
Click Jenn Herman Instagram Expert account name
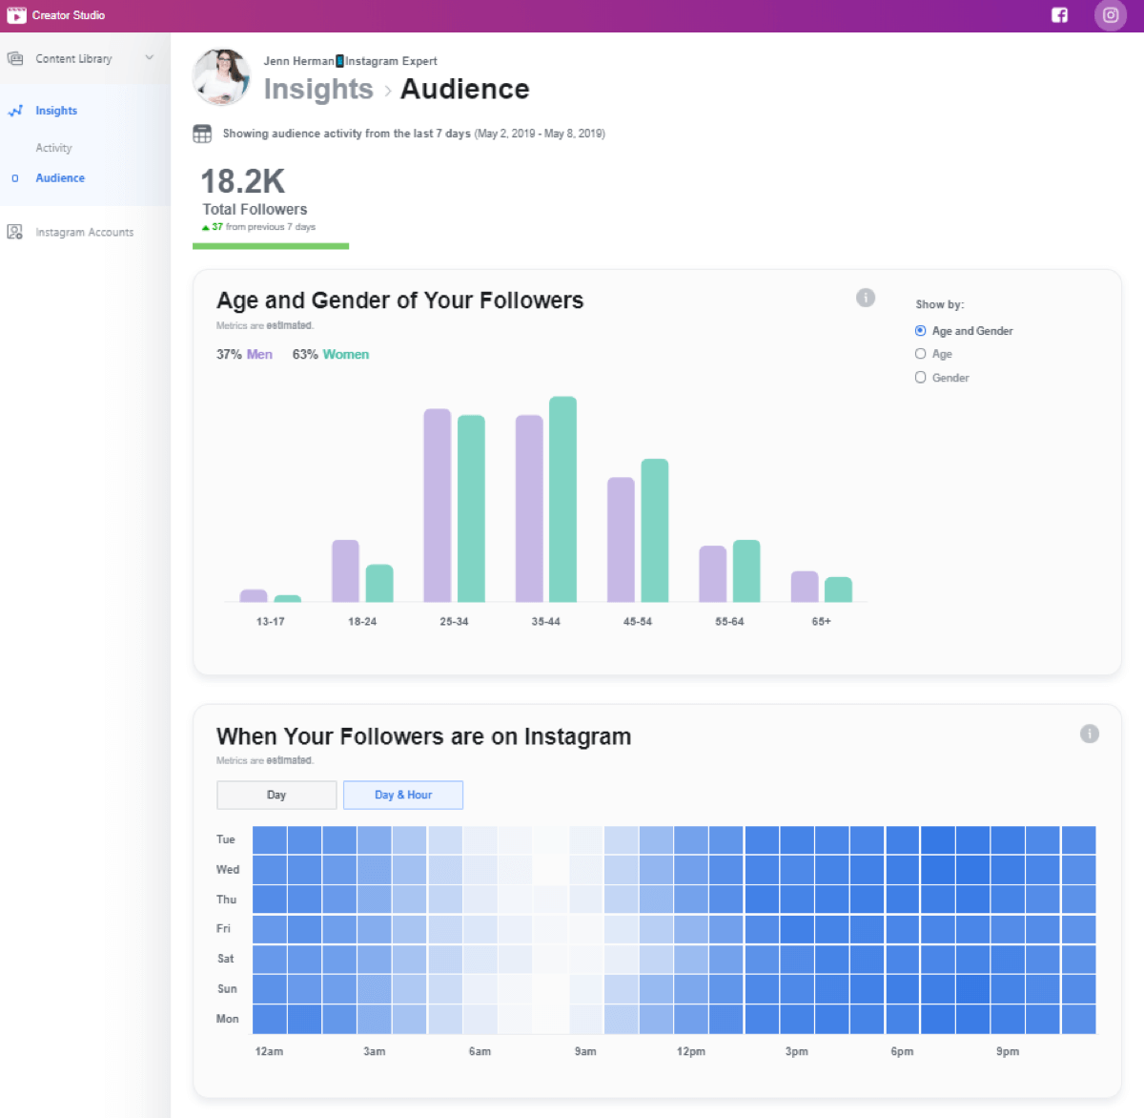click(x=351, y=61)
